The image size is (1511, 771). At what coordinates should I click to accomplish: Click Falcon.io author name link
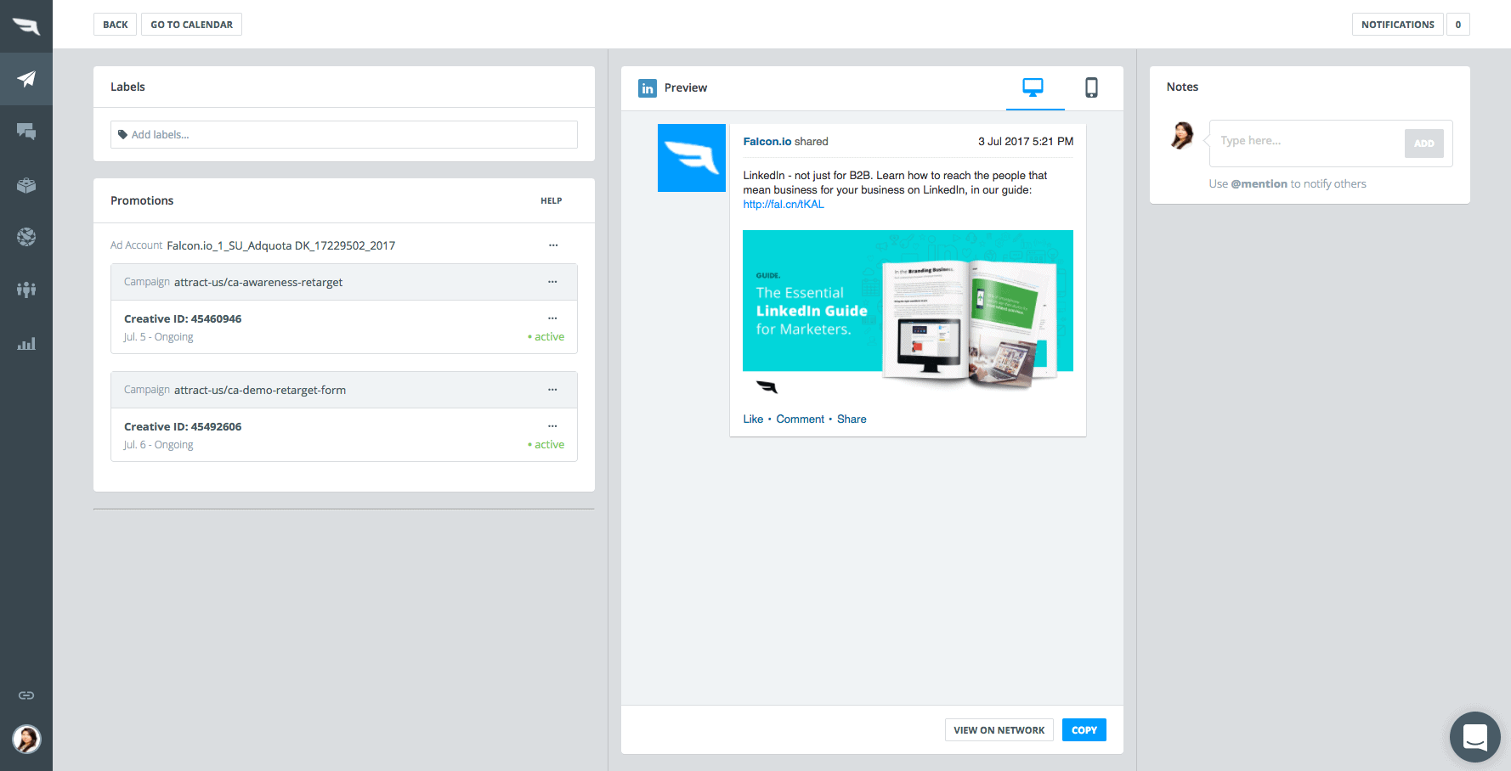(767, 142)
